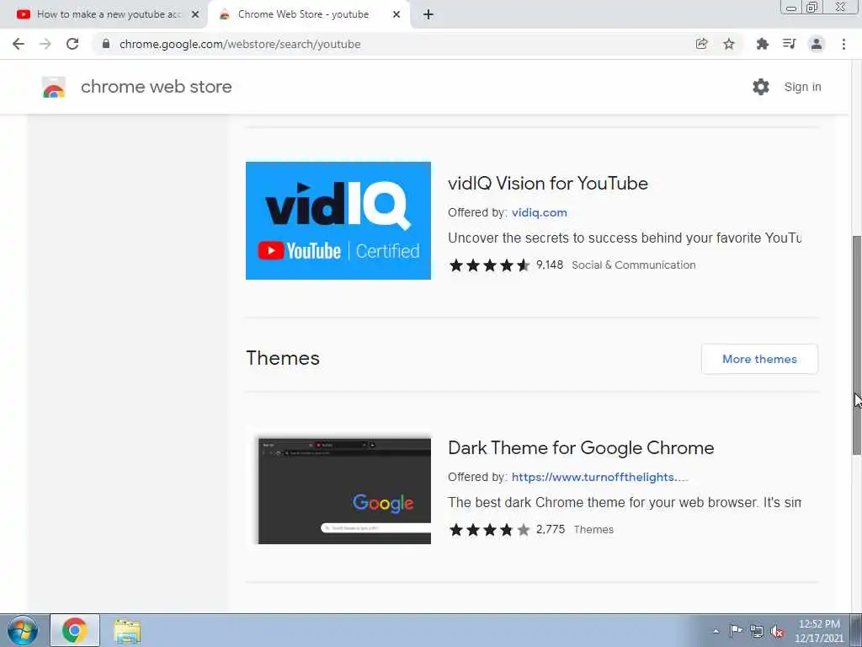Click the Chrome taskbar icon

pos(75,630)
